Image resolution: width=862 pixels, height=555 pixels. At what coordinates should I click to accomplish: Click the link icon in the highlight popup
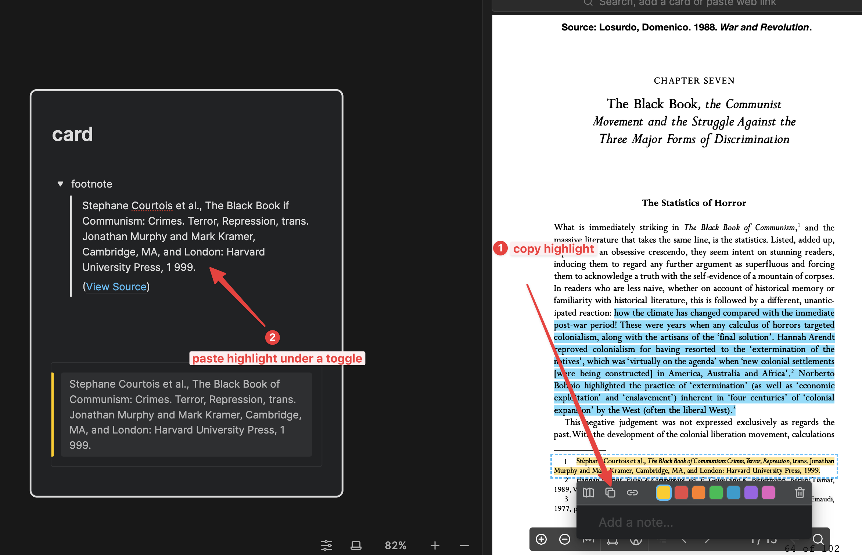click(632, 493)
